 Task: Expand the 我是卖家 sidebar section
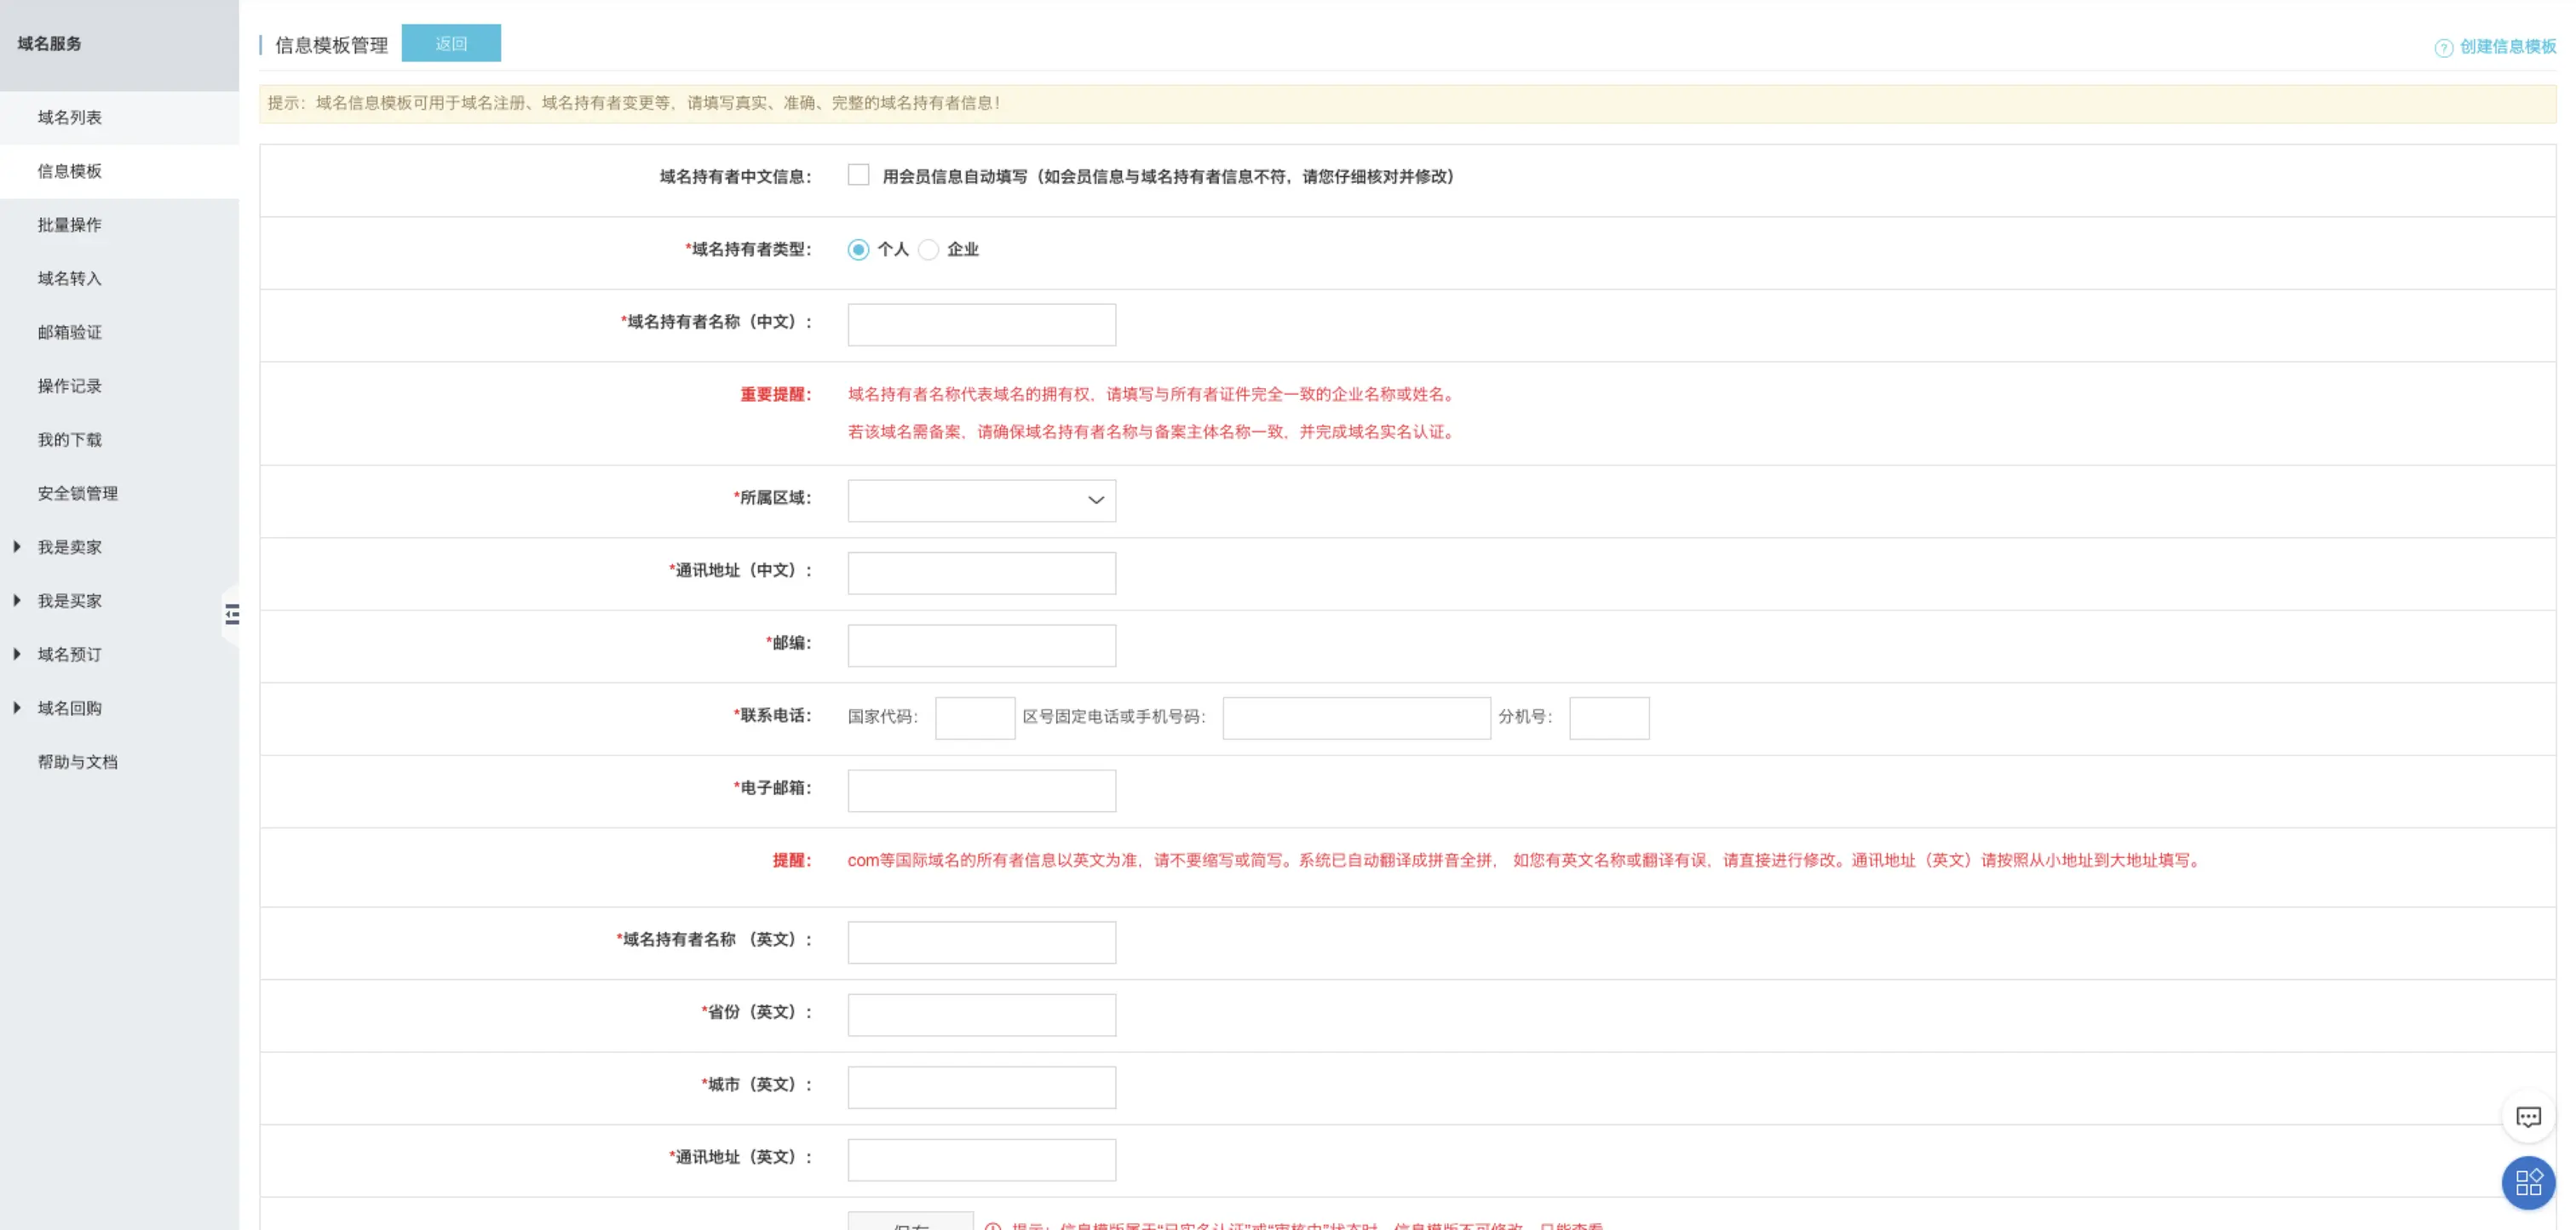(69, 546)
